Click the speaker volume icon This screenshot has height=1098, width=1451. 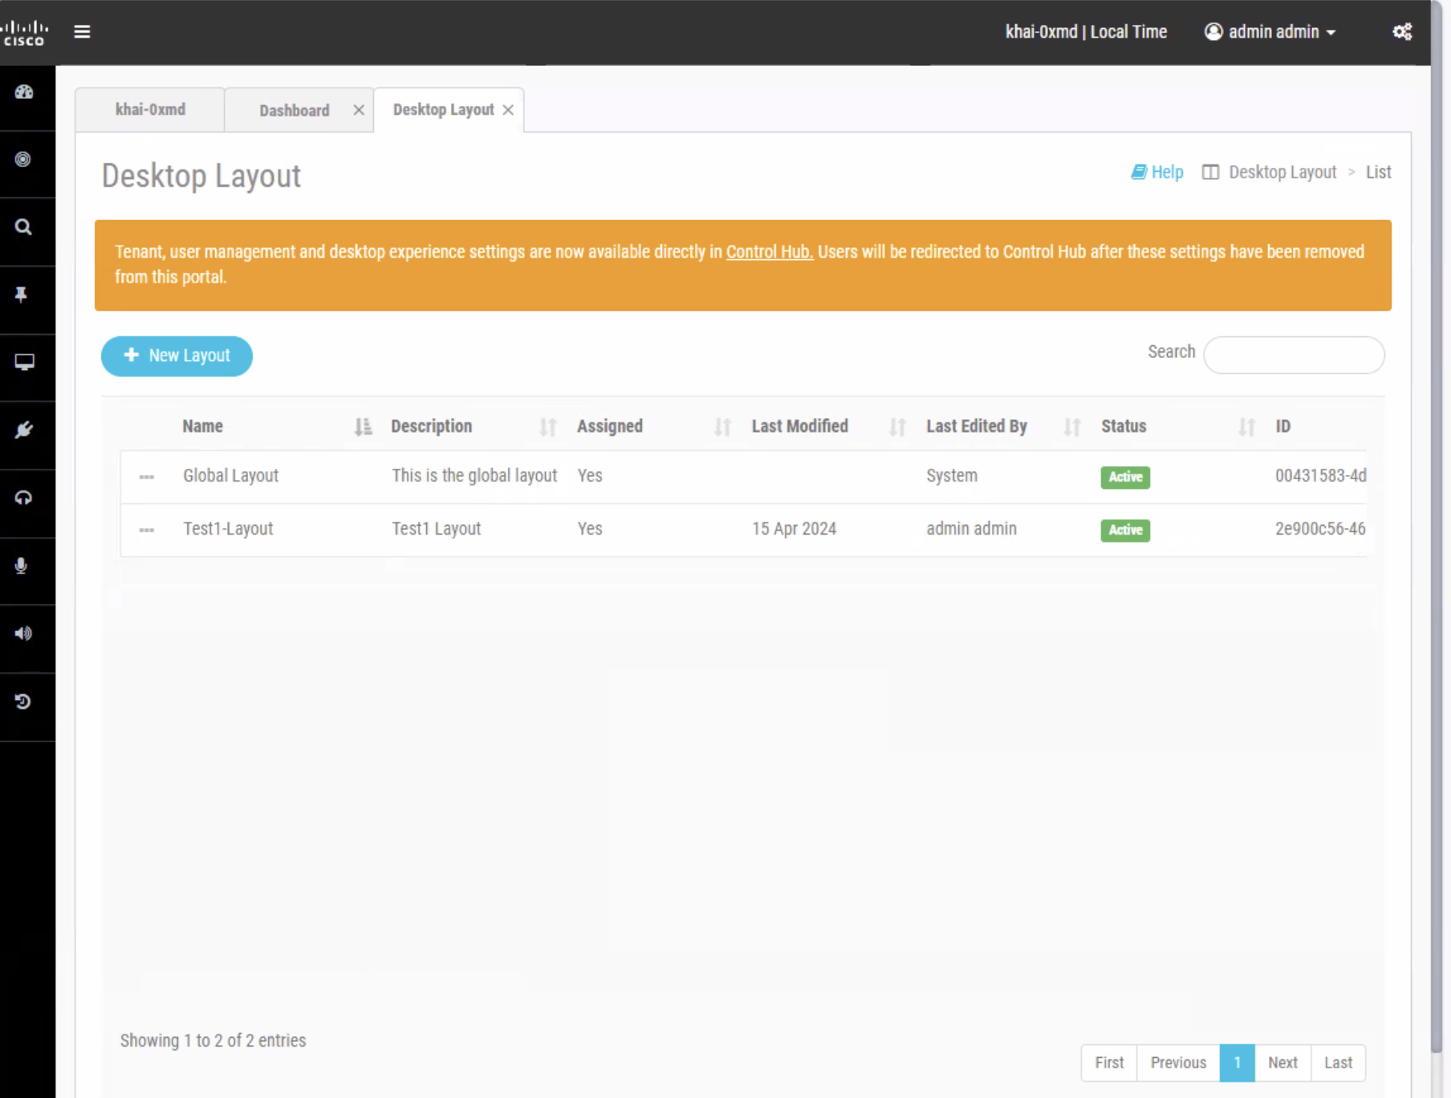pyautogui.click(x=22, y=632)
